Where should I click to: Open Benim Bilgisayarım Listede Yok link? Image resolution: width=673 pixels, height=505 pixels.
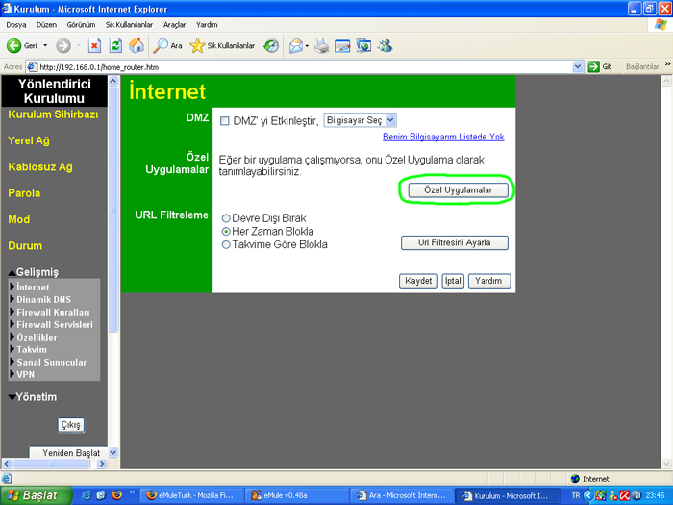tap(443, 137)
